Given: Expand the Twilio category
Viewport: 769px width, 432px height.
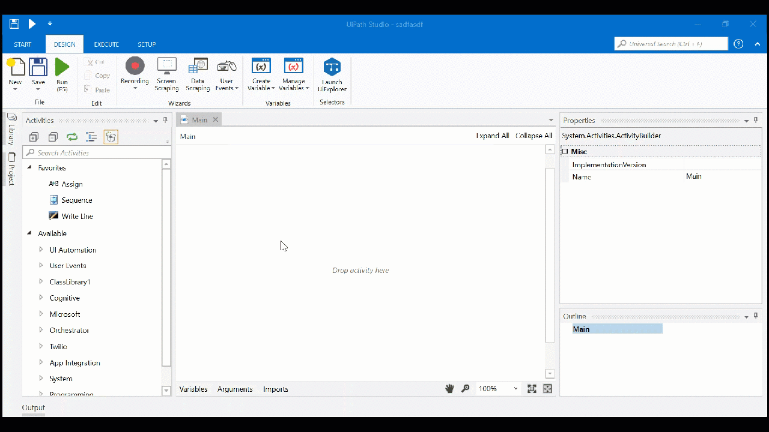Looking at the screenshot, I should point(41,346).
